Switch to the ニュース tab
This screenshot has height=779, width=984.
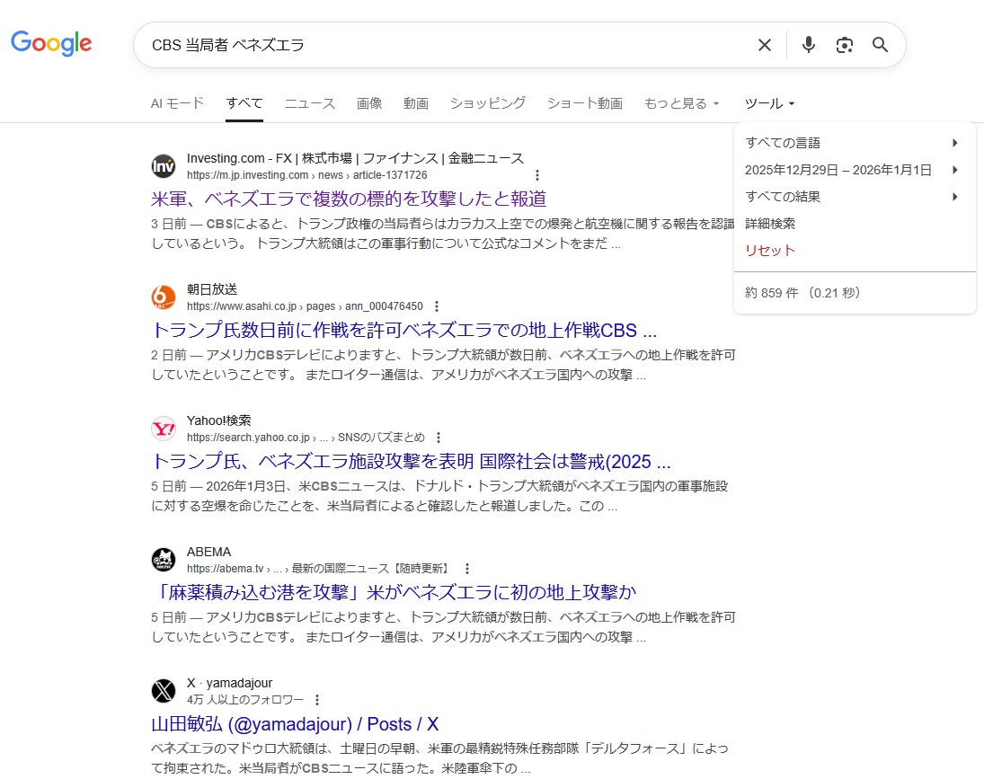coord(310,103)
